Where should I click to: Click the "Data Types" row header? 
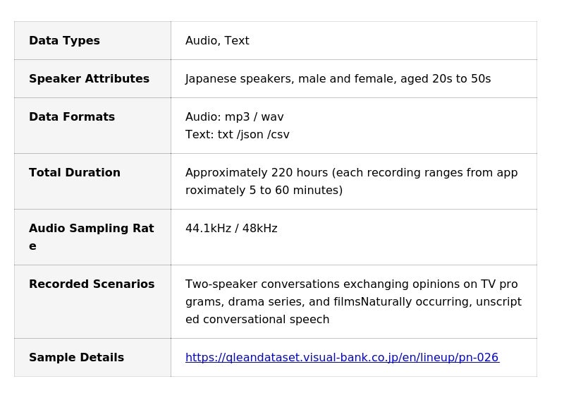[64, 41]
